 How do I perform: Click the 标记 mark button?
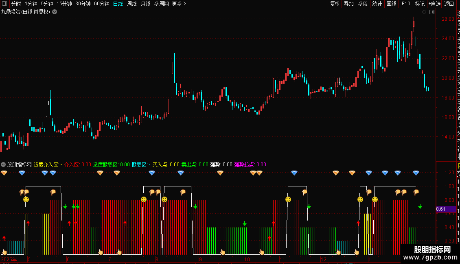click(x=420, y=4)
